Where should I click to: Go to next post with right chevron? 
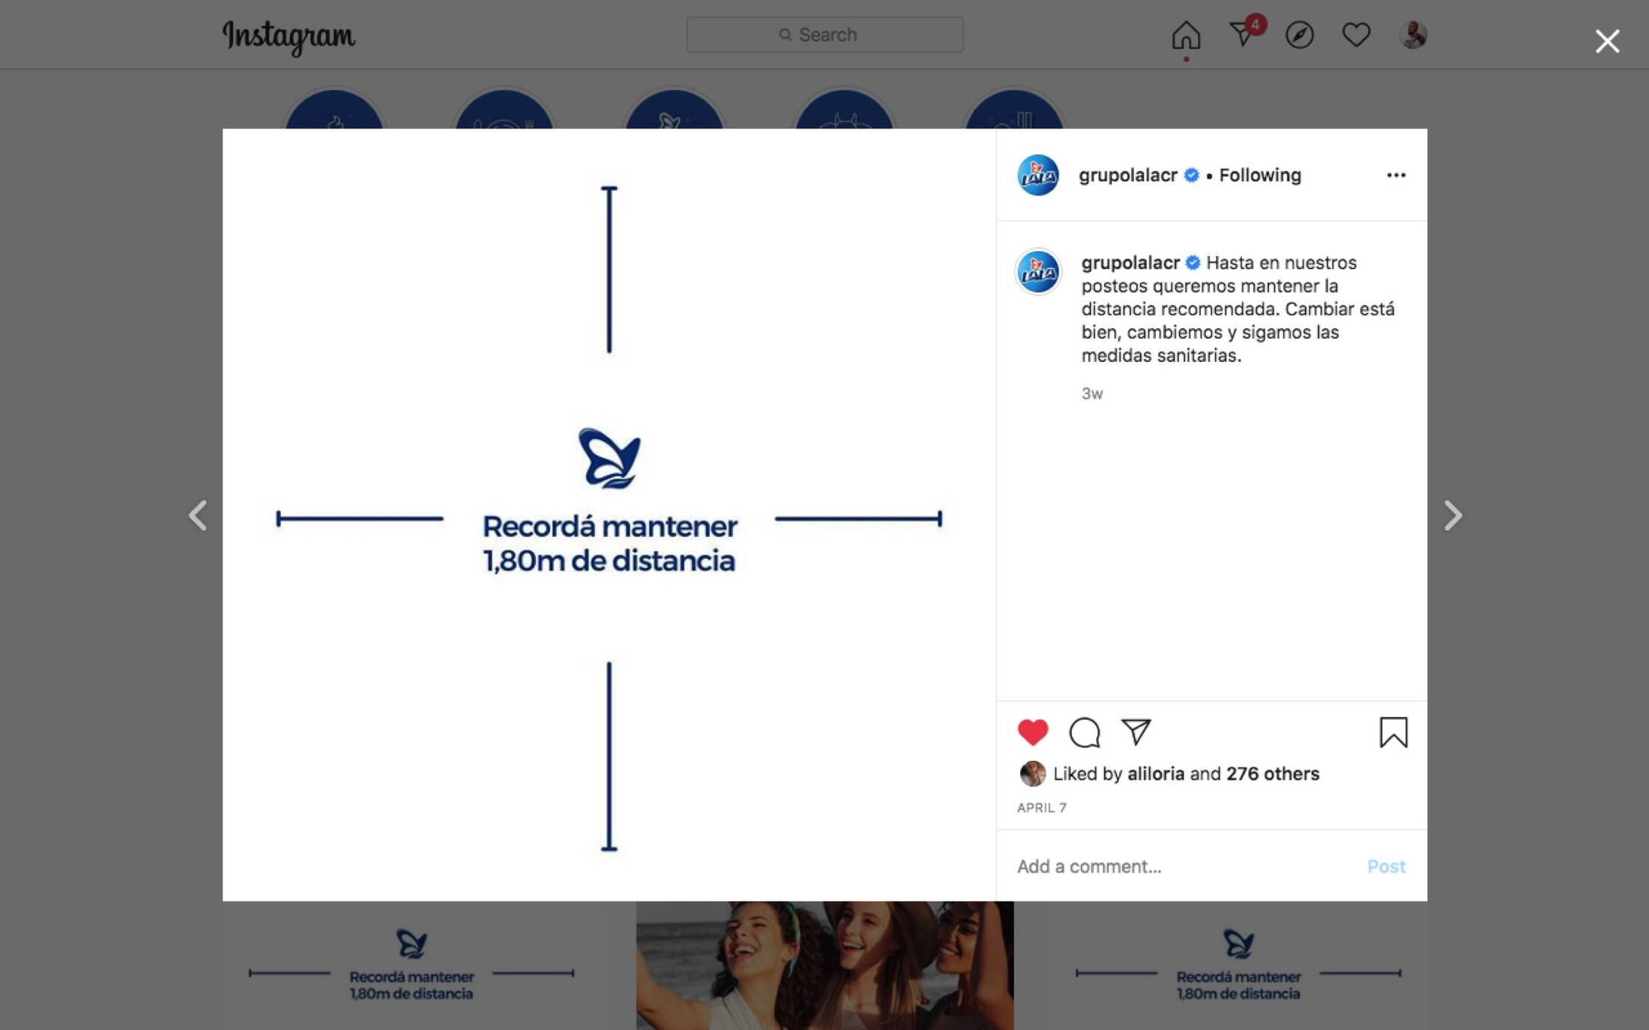tap(1453, 515)
